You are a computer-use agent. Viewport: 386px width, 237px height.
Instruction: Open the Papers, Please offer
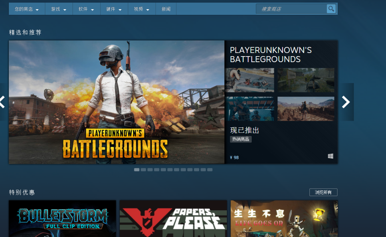pos(173,219)
